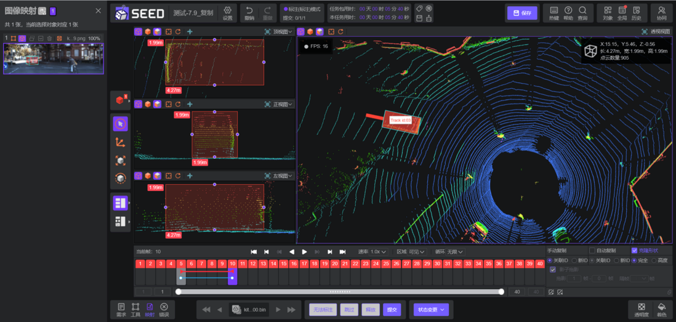Click the 无法标注 button
This screenshot has width=676, height=322.
point(323,310)
